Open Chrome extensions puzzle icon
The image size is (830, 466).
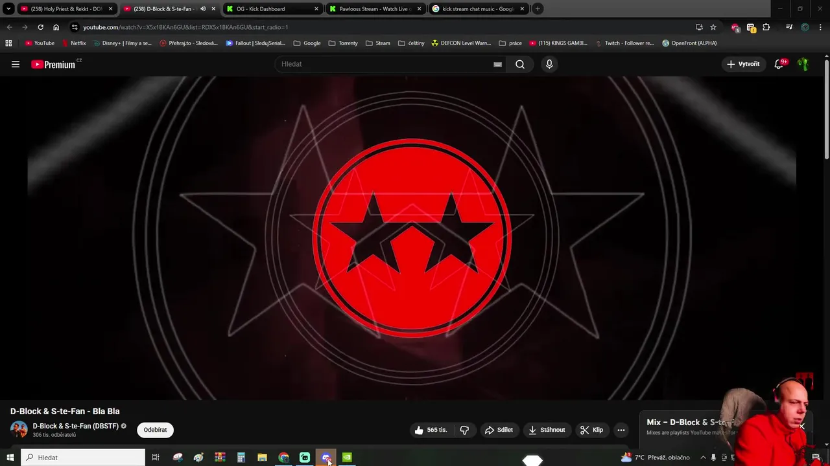click(x=766, y=27)
